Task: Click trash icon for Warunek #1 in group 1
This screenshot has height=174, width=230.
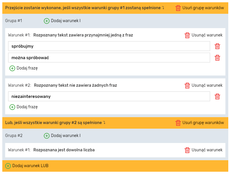Action: point(187,35)
